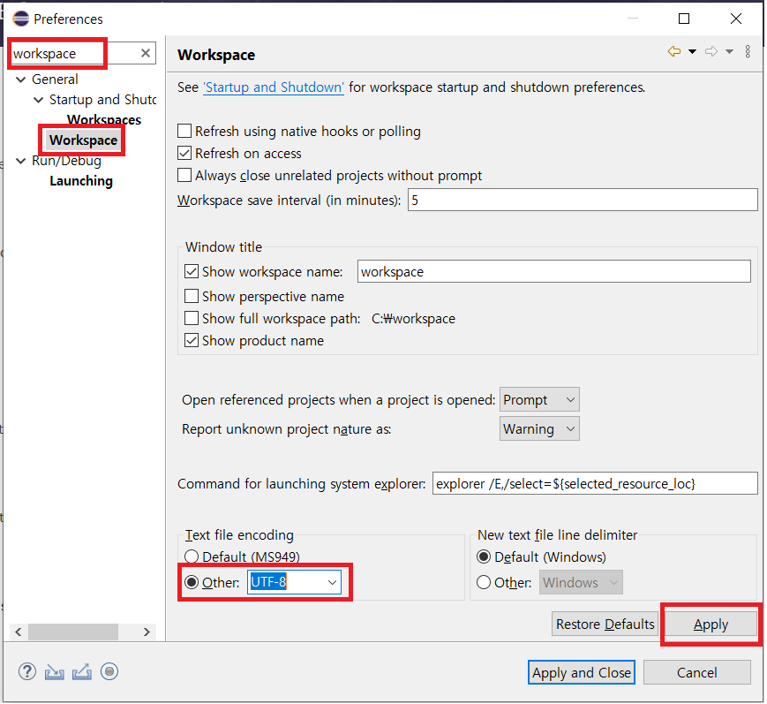
Task: Enable Show perspective name
Action: coord(192,297)
